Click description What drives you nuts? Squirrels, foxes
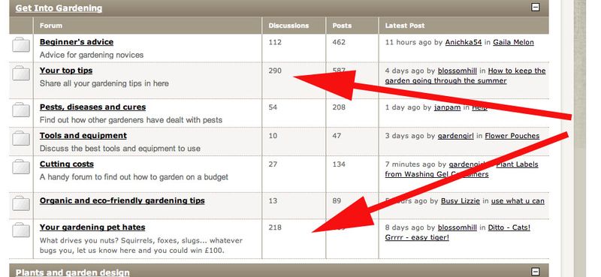This screenshot has width=601, height=277. coord(141,245)
